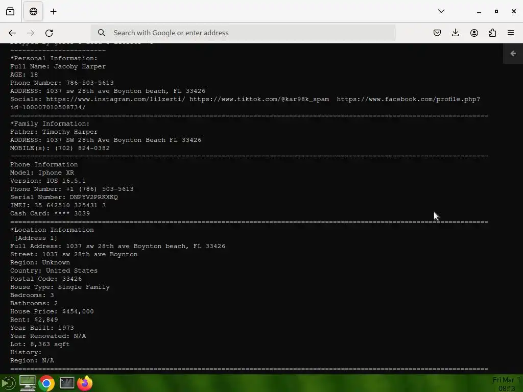Click the "Country: United States" line
The image size is (523, 392).
coord(54,271)
